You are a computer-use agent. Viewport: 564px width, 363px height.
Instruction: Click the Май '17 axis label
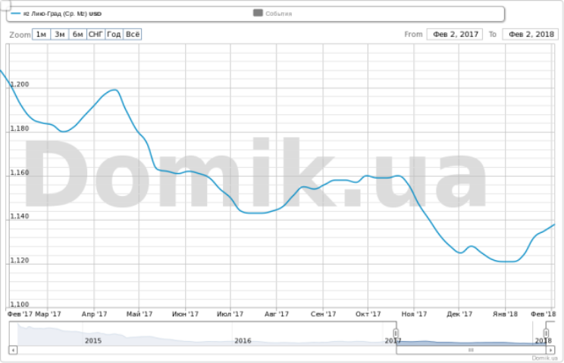(139, 314)
